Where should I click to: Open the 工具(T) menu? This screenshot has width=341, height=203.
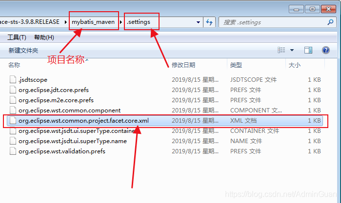(x=17, y=37)
